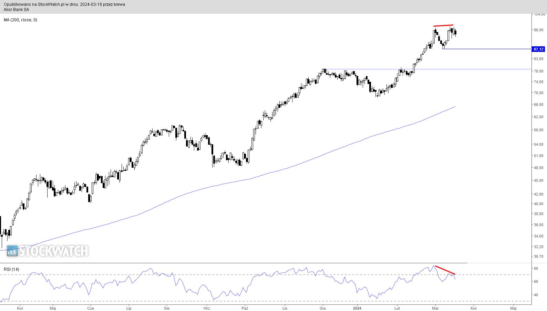Click the Sie month label on time axis
The width and height of the screenshot is (547, 311).
coord(167,308)
